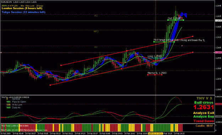The image size is (222, 135).
Task: Click the 'THV Trend' indicator title
Action: pyautogui.click(x=15, y=126)
